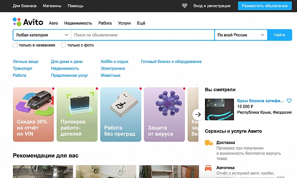Select 'Недвижимость' in top navigation
Image resolution: width=297 pixels, height=178 pixels.
pyautogui.click(x=78, y=23)
